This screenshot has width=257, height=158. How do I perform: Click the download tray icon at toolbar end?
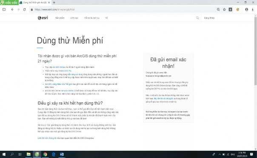[x=253, y=9]
